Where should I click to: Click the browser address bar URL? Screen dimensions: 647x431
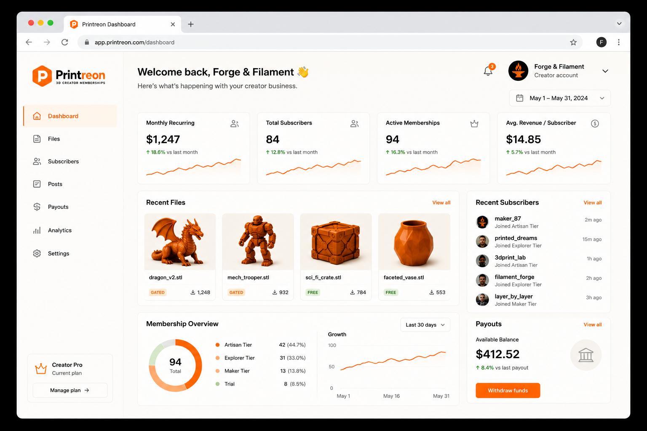pos(134,43)
